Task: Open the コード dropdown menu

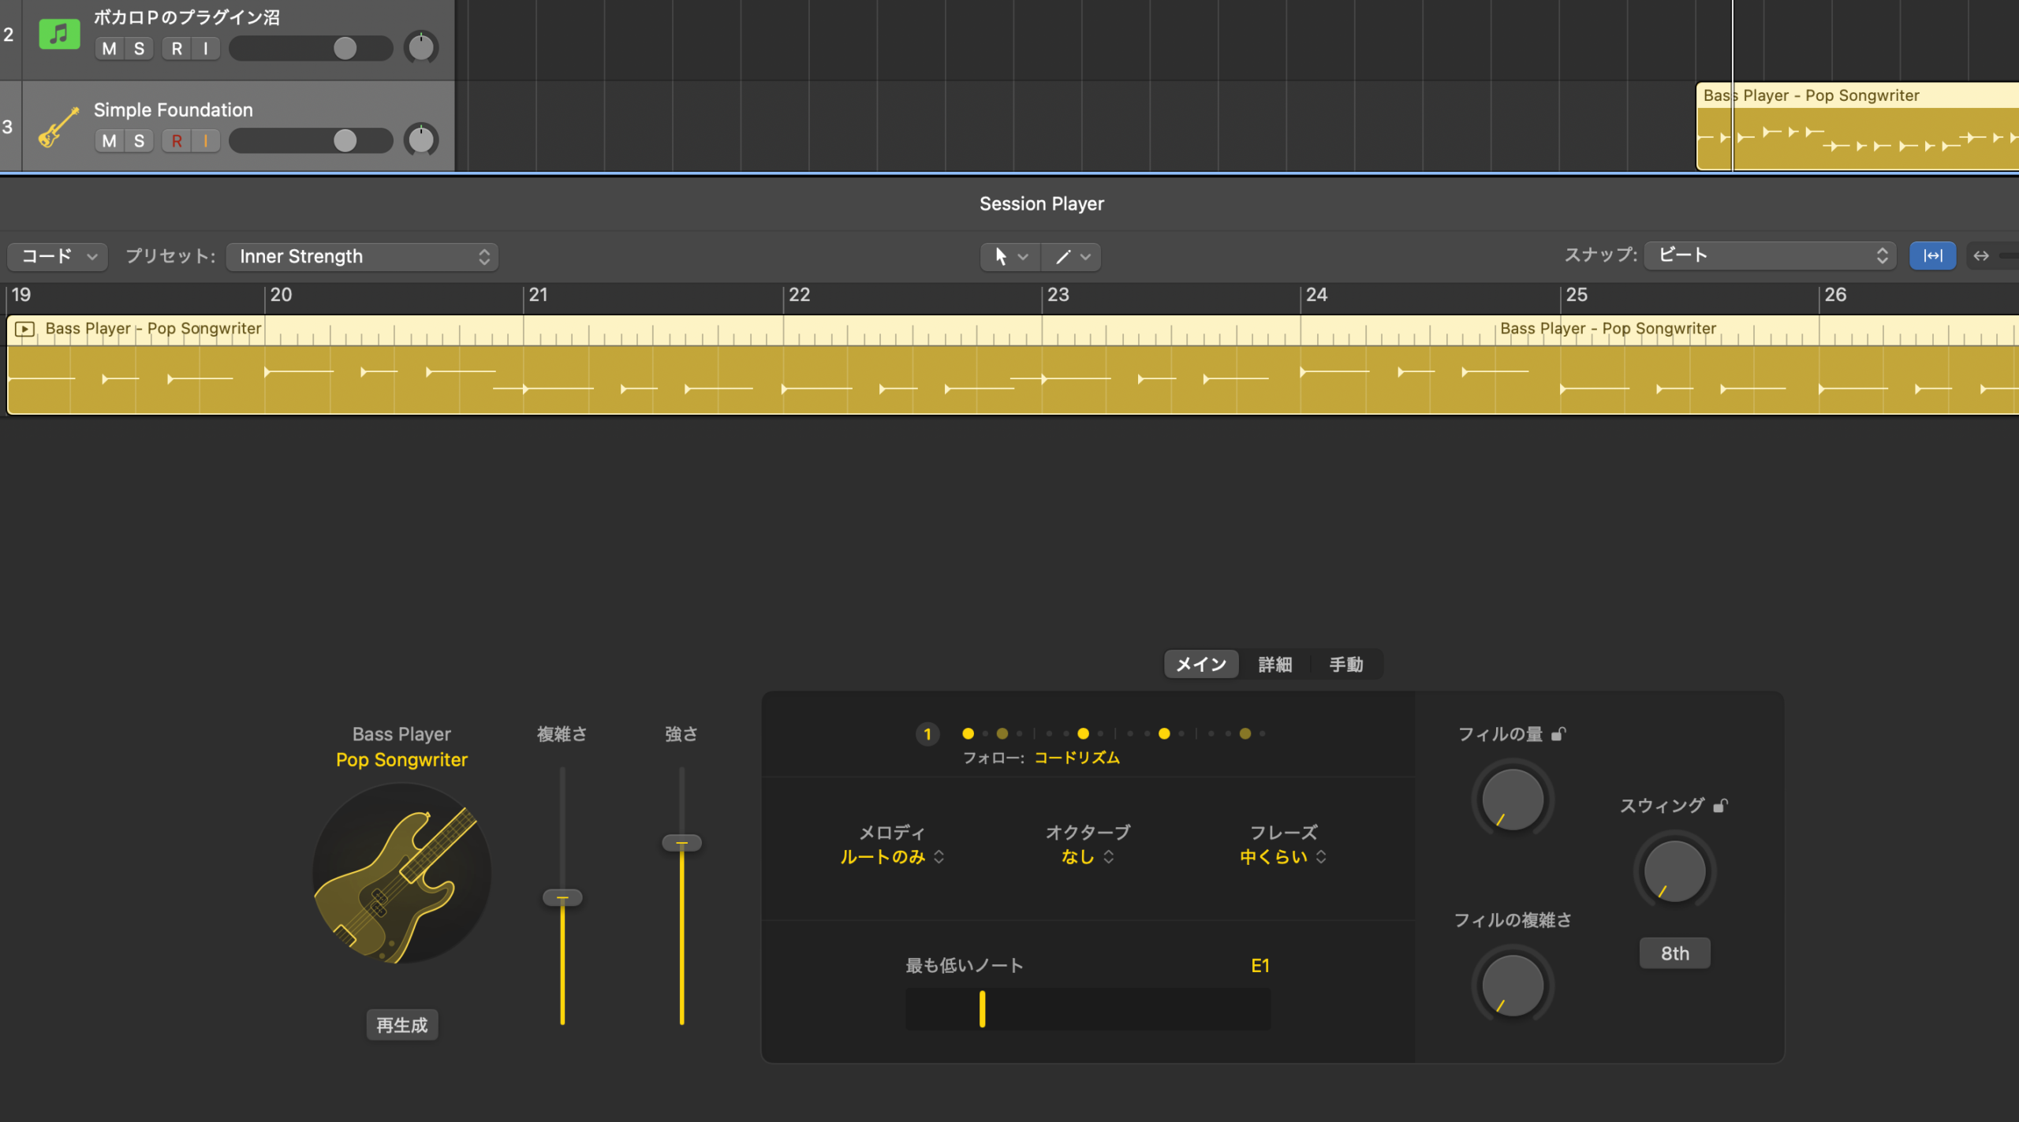Action: pos(58,256)
